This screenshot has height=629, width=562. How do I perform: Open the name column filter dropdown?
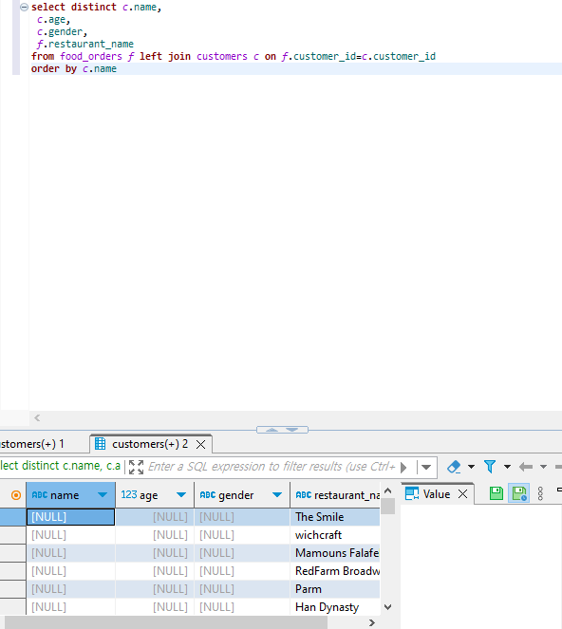[103, 495]
